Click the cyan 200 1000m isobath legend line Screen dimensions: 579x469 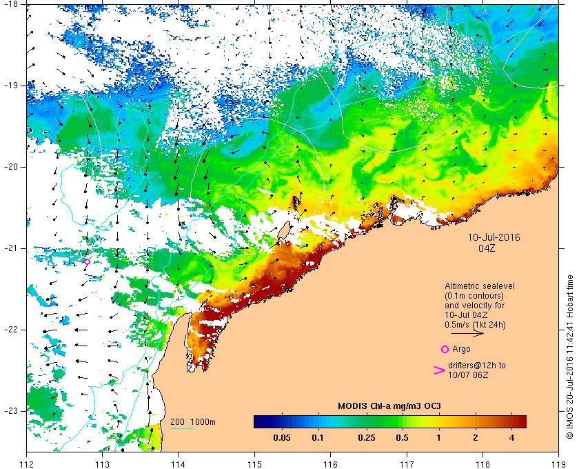click(182, 429)
